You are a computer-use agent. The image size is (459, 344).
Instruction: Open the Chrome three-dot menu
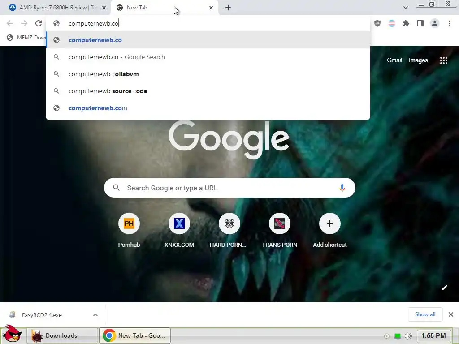tap(449, 23)
